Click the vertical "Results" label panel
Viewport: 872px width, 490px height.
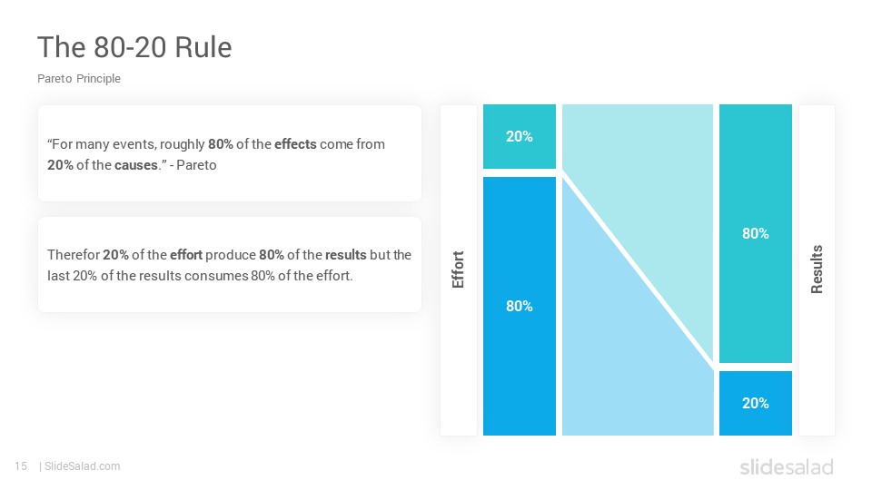pyautogui.click(x=817, y=270)
